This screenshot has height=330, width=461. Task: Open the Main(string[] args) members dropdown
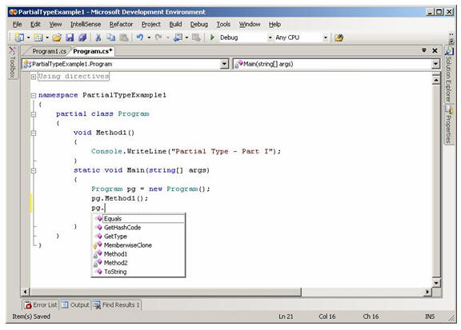pos(435,64)
